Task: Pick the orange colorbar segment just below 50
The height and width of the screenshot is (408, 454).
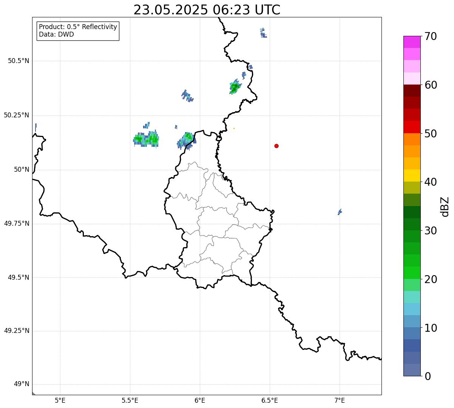Action: [412, 139]
